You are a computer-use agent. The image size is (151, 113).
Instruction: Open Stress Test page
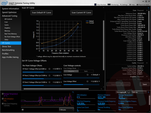pyautogui.click(x=7, y=46)
